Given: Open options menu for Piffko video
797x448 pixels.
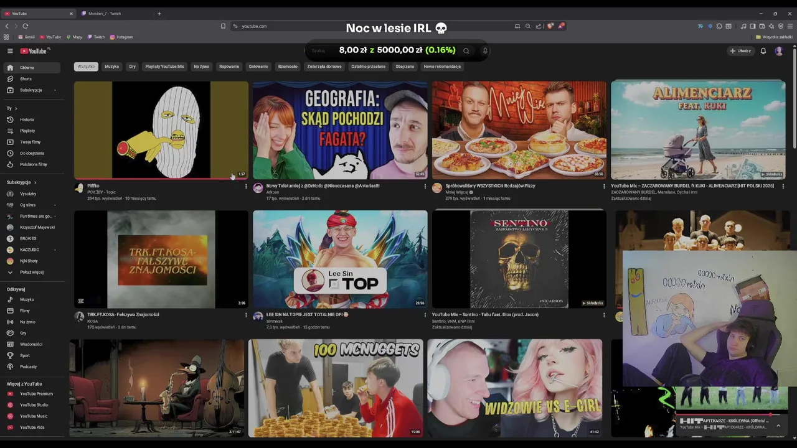Looking at the screenshot, I should [x=246, y=187].
